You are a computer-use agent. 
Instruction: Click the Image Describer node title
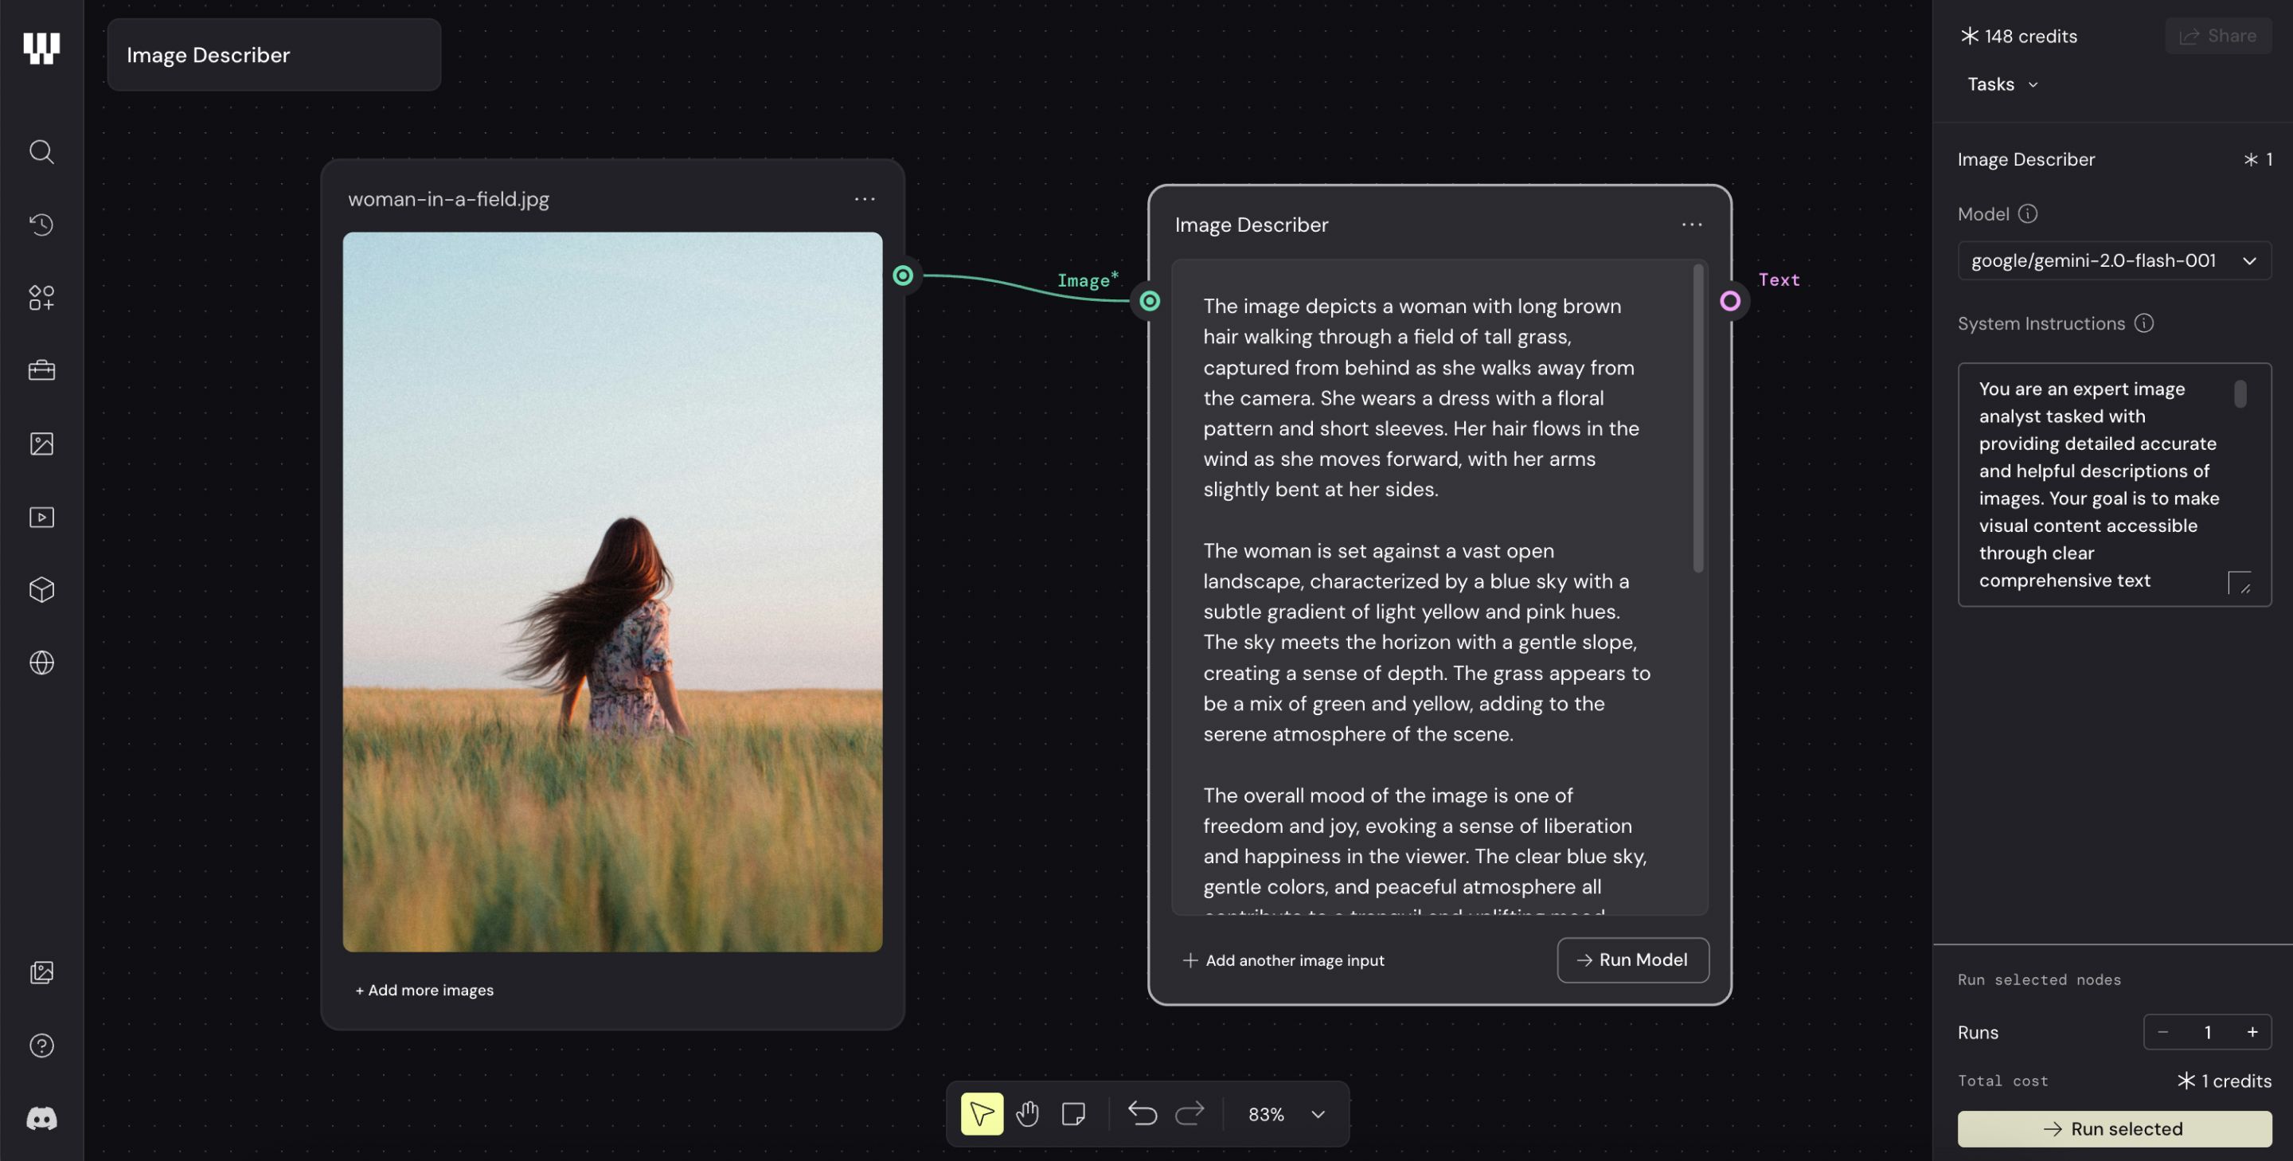[1251, 225]
